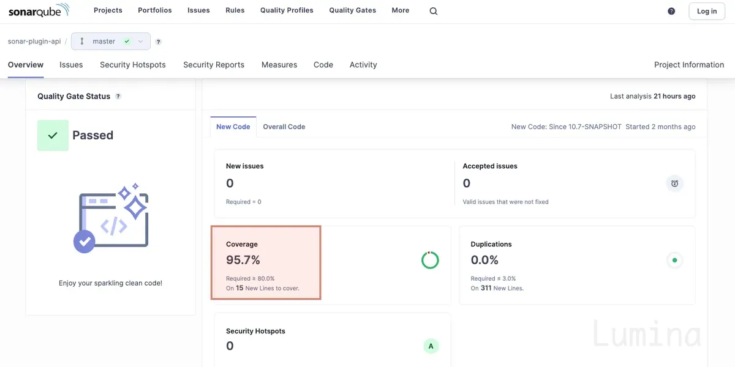This screenshot has height=367, width=735.
Task: Click the SonarQube logo
Action: 39,10
